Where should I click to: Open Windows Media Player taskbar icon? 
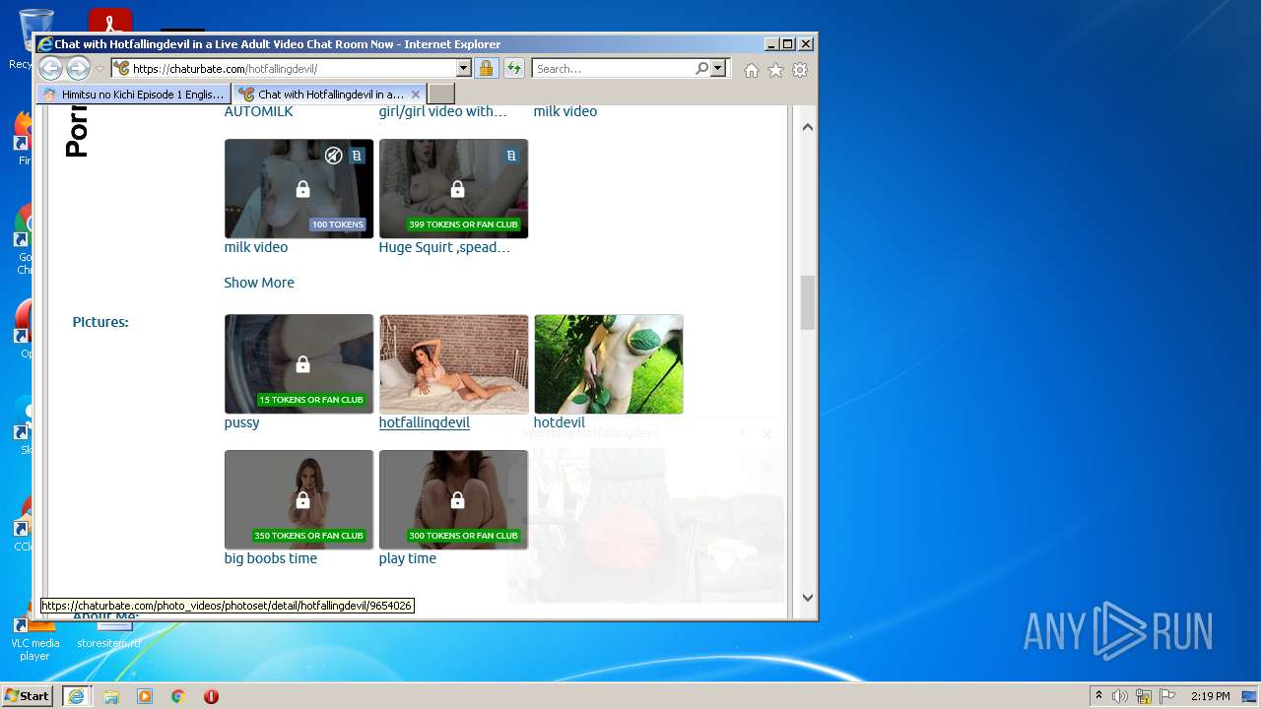point(145,696)
